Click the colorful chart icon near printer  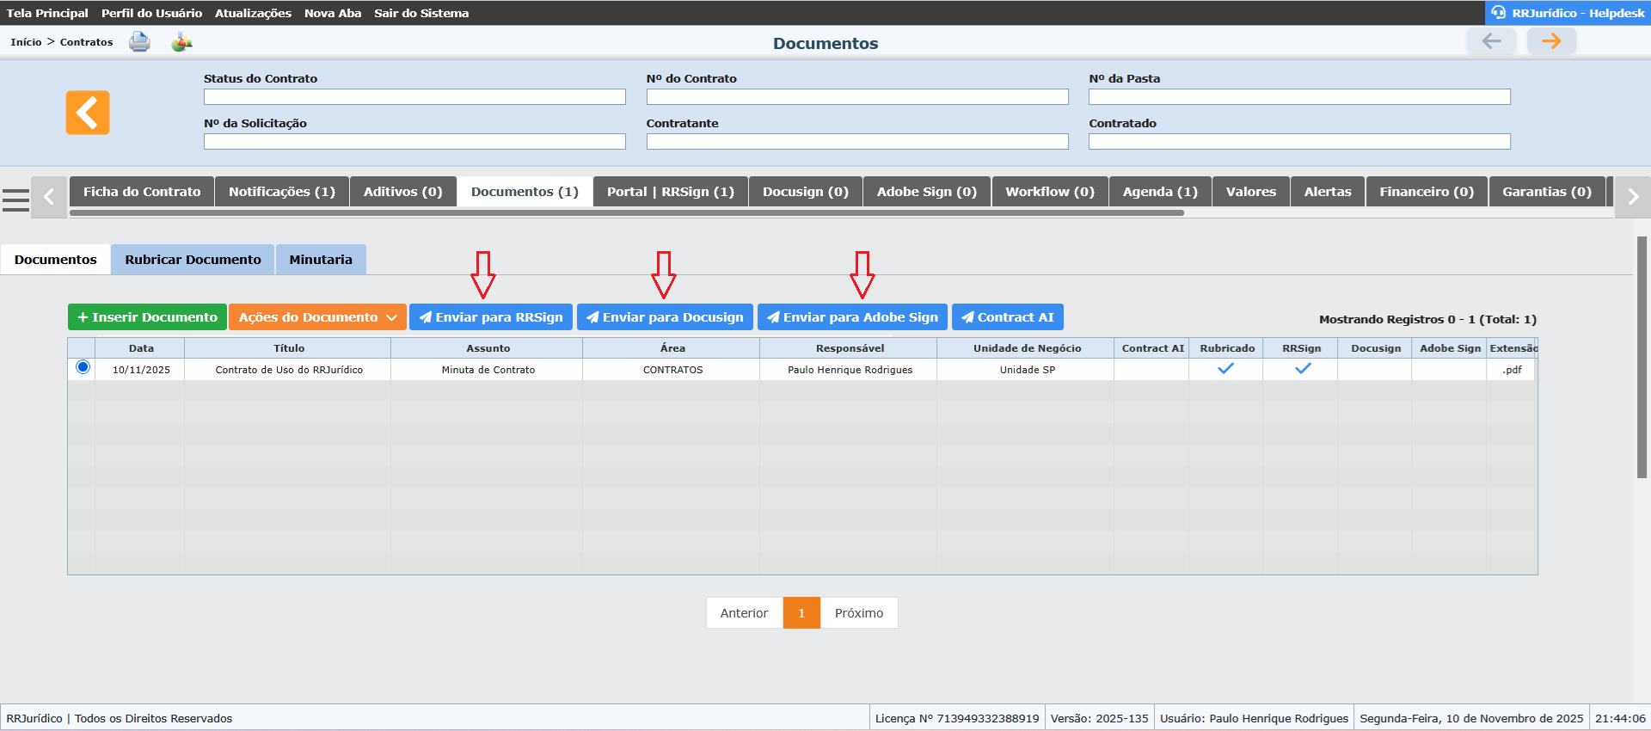(x=181, y=42)
